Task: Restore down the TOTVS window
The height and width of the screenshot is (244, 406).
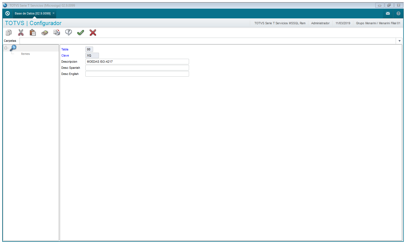Action: (389, 5)
